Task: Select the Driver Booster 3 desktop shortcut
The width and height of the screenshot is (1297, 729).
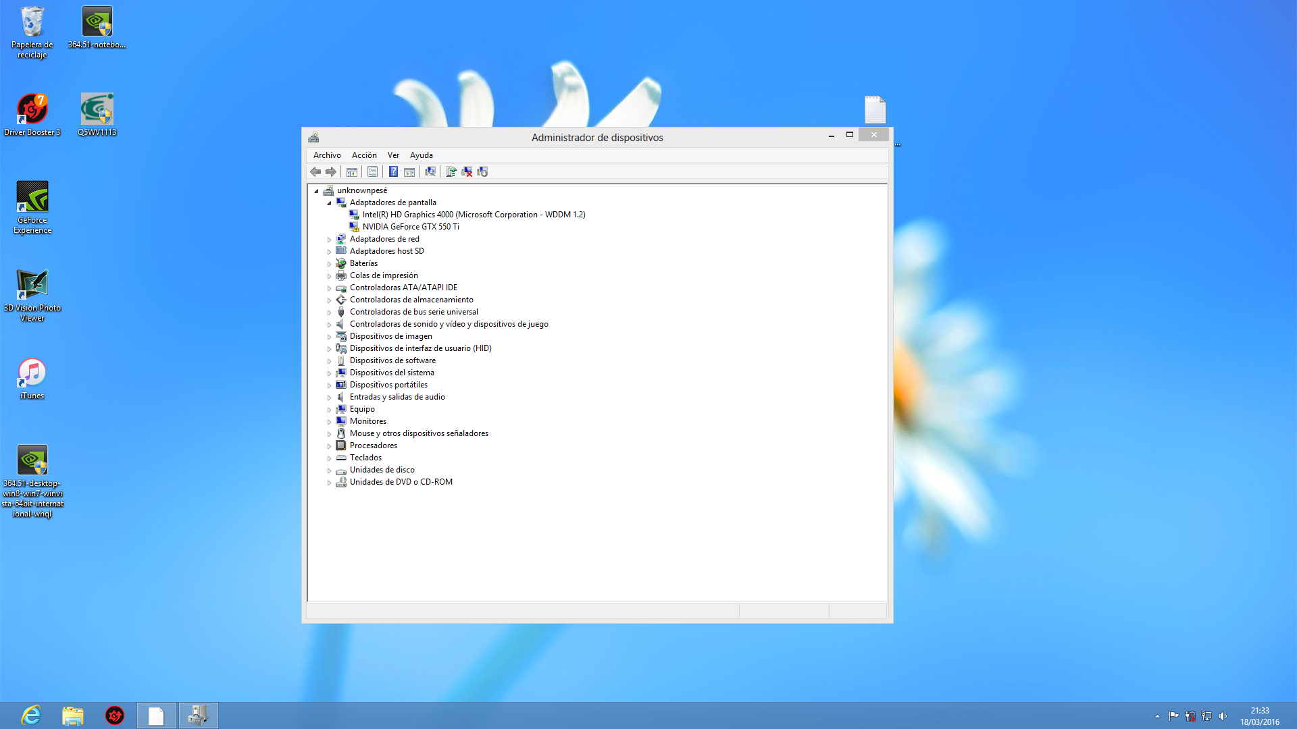Action: [32, 115]
